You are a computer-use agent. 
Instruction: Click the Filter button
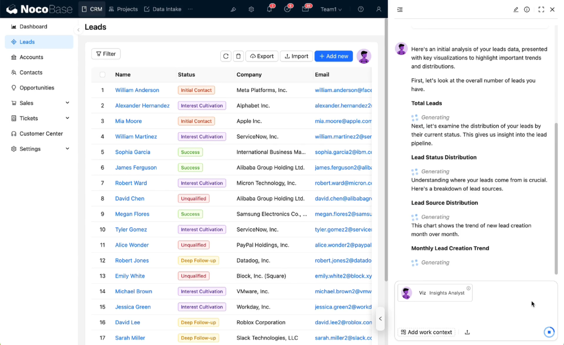(x=106, y=54)
